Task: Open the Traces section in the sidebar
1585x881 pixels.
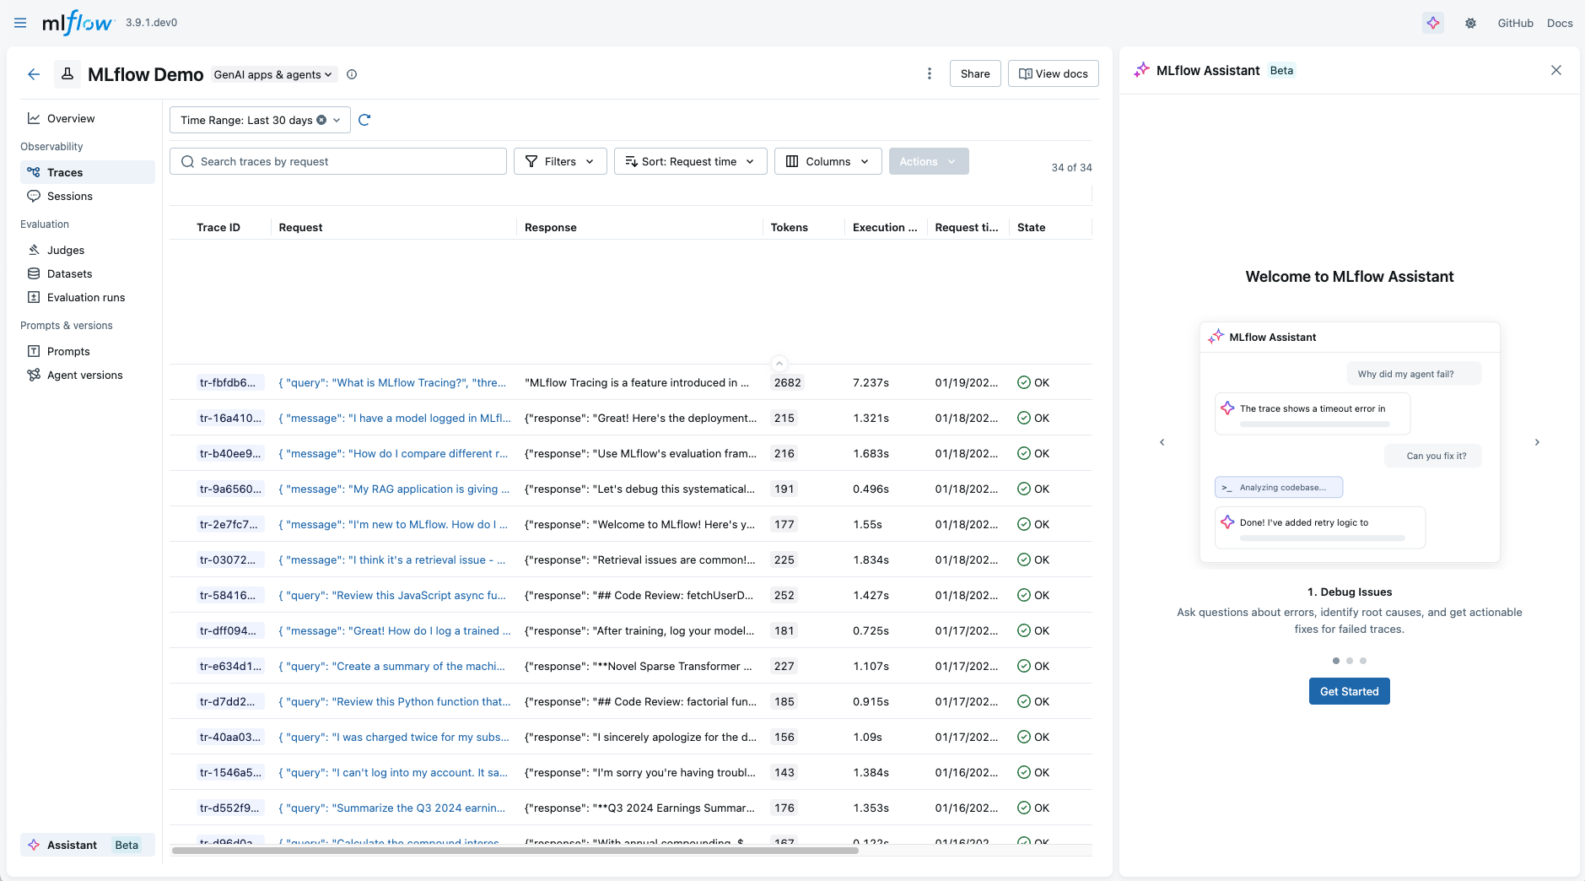Action: pos(64,171)
